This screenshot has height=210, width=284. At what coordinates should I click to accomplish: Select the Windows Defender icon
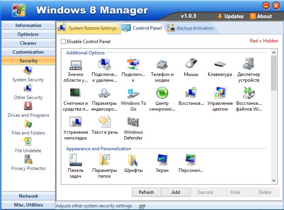[x=133, y=122]
